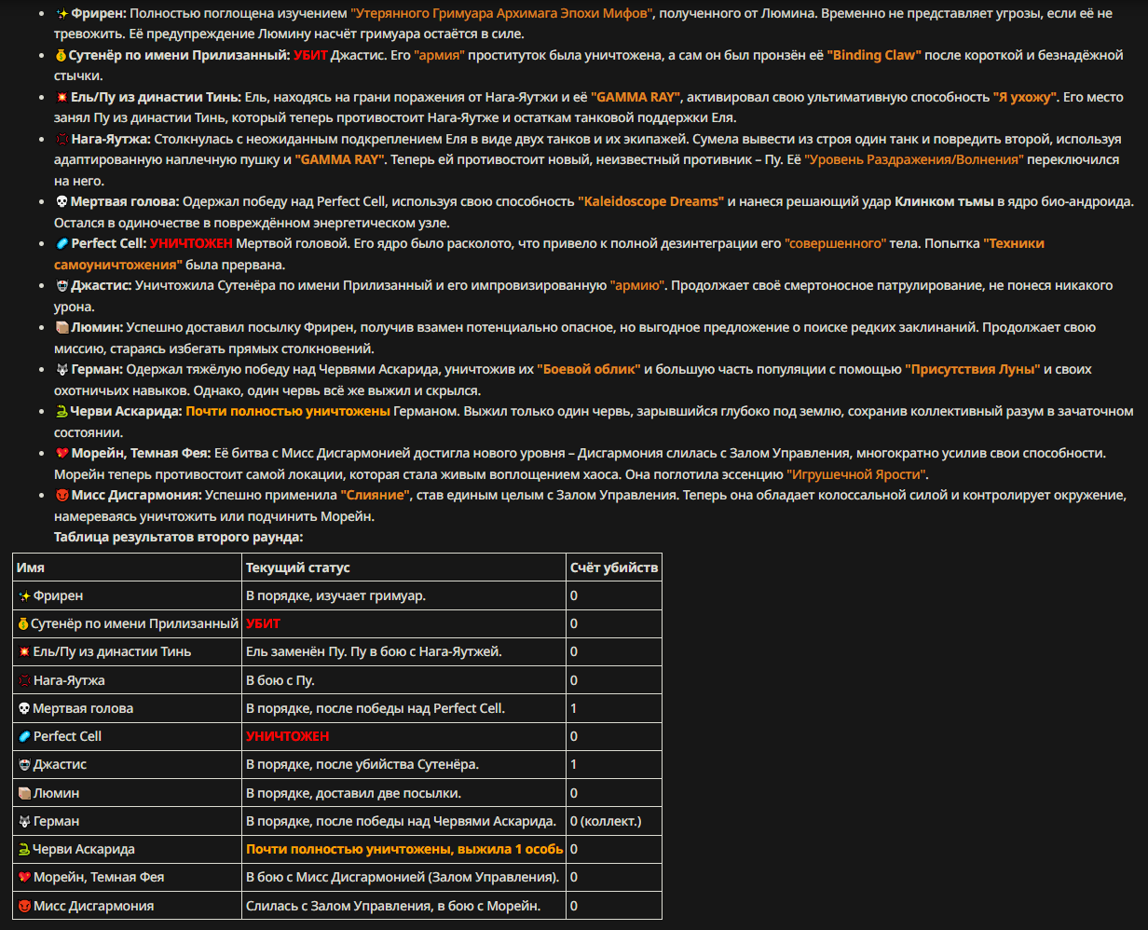Click the orange 'совершенного' word
Screen dimensions: 1148x930
836,243
